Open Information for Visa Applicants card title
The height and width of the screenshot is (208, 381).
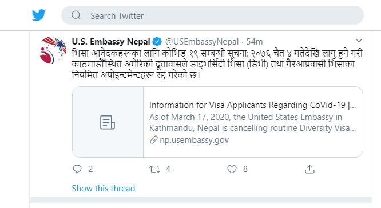[x=253, y=105]
